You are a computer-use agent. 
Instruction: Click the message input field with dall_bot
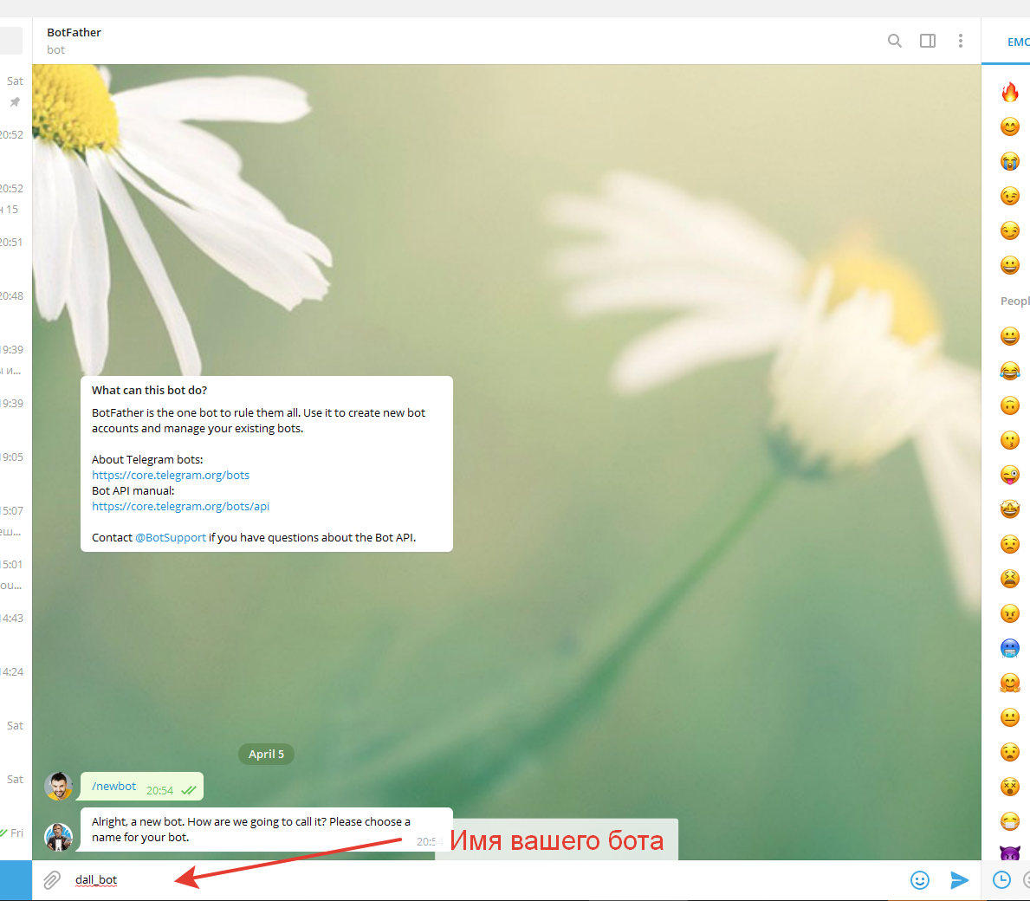433,880
